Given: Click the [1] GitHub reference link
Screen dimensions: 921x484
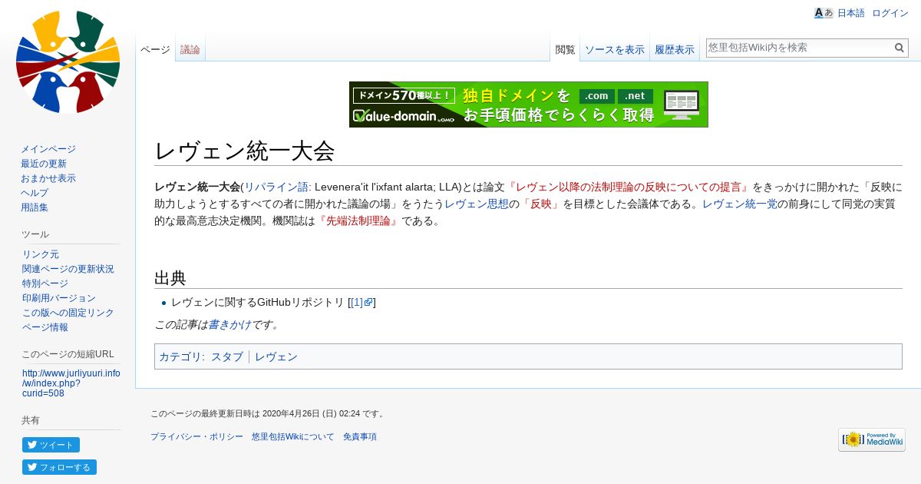Looking at the screenshot, I should click(x=357, y=303).
